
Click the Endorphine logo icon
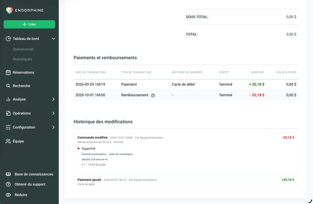click(x=9, y=10)
